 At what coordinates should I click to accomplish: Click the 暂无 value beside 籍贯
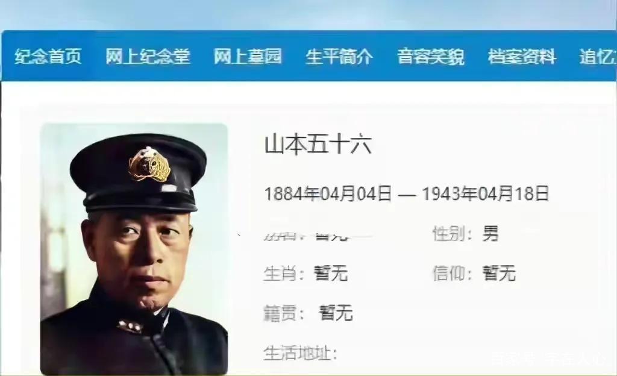click(x=336, y=313)
